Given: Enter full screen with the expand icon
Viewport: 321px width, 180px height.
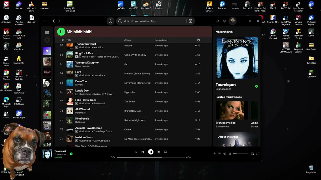Looking at the screenshot, I should pos(258,154).
